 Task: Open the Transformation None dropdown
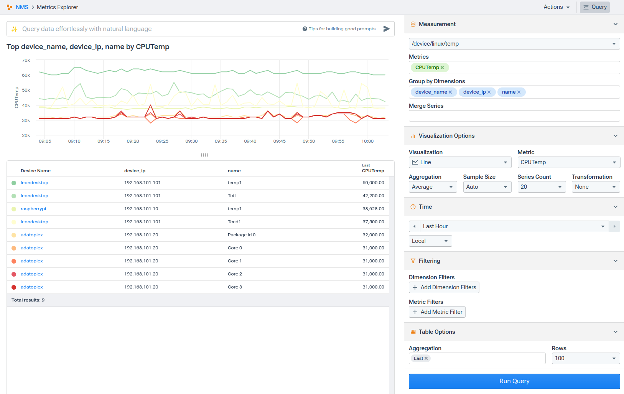[x=596, y=187]
